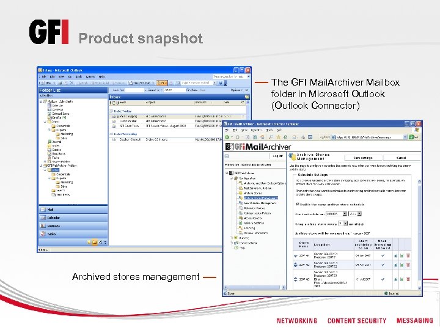Image resolution: width=440 pixels, height=330 pixels.
Task: Open Outlook Help menu
Action: pyautogui.click(x=102, y=76)
